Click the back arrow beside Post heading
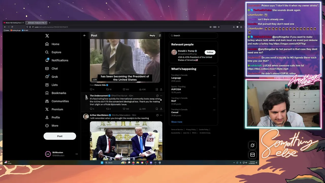The image size is (325, 183). coord(85,35)
